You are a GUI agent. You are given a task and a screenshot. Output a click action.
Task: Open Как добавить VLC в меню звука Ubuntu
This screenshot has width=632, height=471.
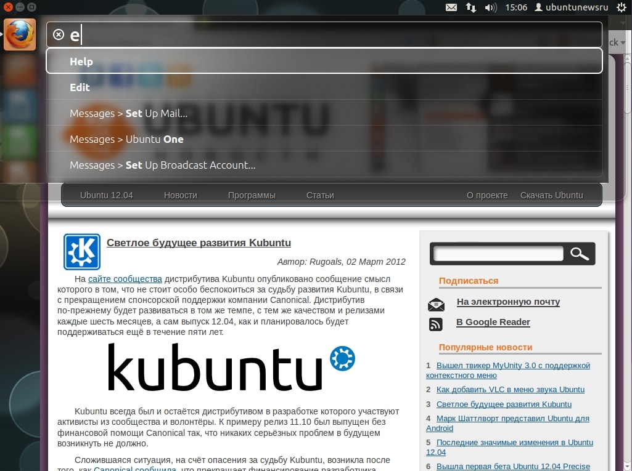511,390
